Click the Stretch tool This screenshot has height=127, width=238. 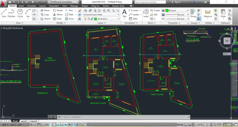(45, 19)
